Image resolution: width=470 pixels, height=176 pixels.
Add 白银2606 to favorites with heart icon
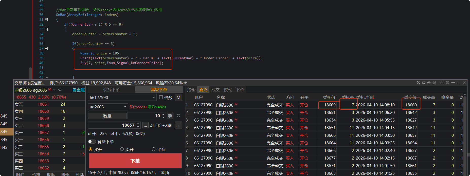tap(60, 90)
